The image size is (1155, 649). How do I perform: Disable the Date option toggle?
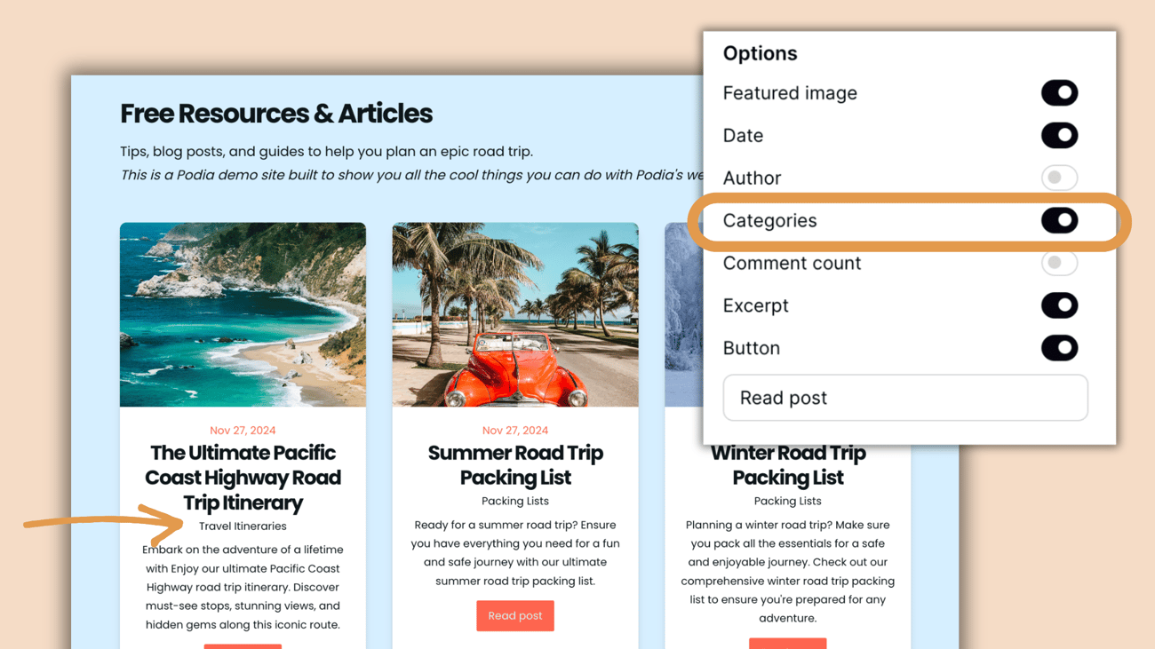click(x=1059, y=136)
